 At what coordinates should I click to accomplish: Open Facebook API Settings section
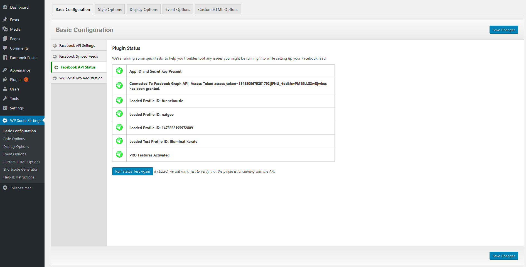[77, 46]
